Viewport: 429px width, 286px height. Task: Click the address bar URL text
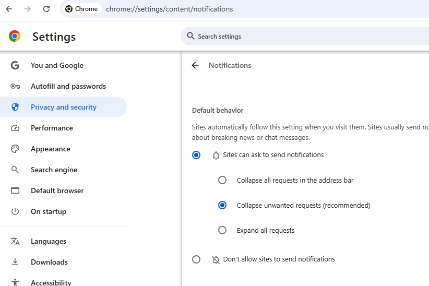tap(169, 9)
